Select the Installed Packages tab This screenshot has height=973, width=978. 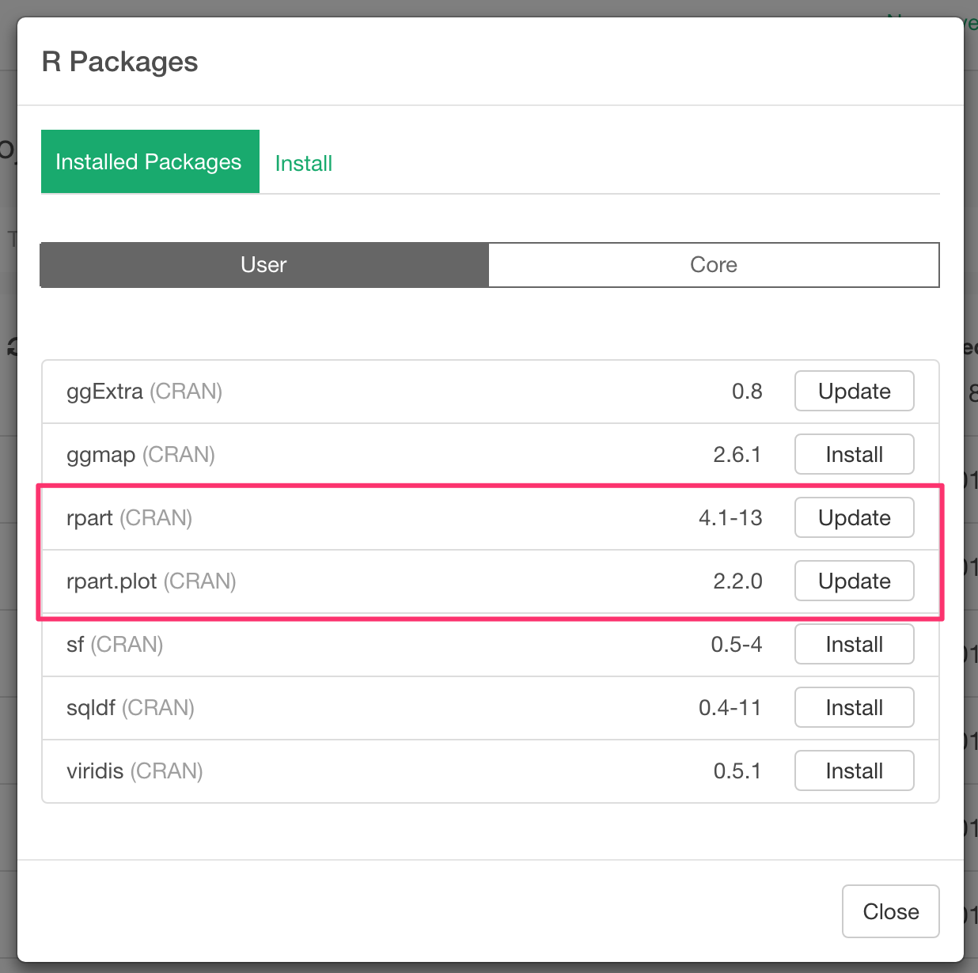(x=149, y=161)
